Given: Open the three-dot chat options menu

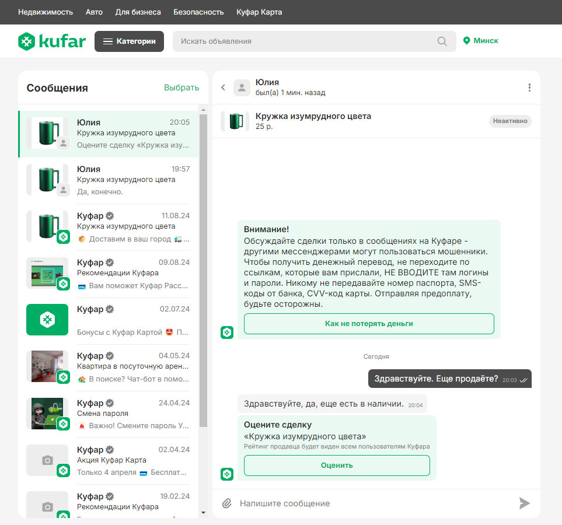Looking at the screenshot, I should [x=529, y=87].
